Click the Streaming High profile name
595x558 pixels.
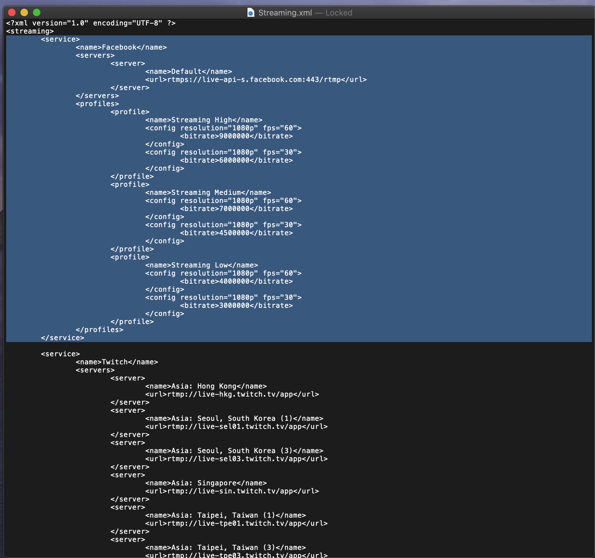point(204,120)
